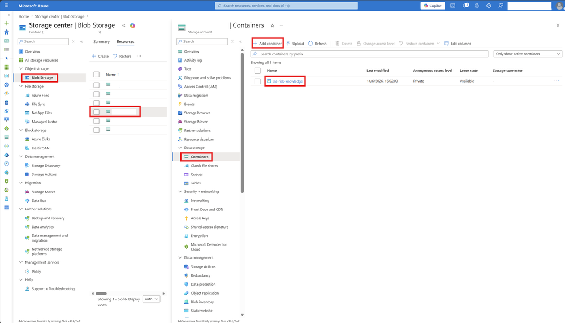Check the fifth resource row checkbox
565x323 pixels.
pyautogui.click(x=96, y=121)
